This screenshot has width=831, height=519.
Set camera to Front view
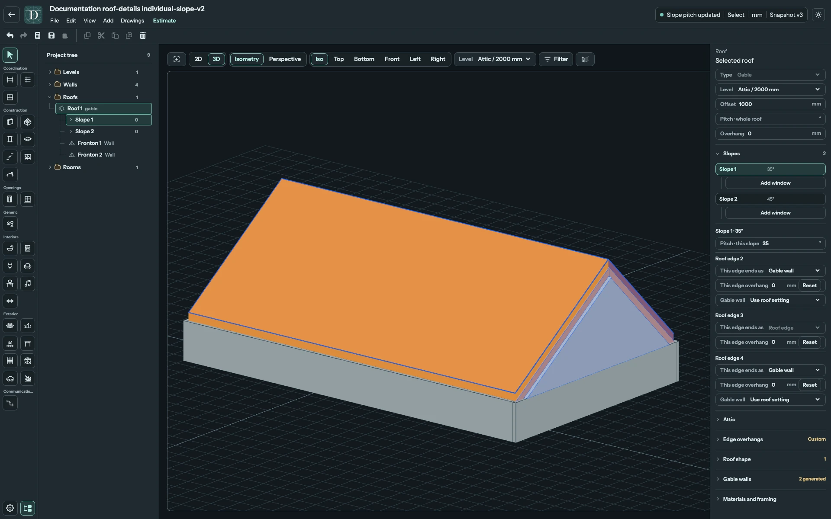tap(392, 59)
